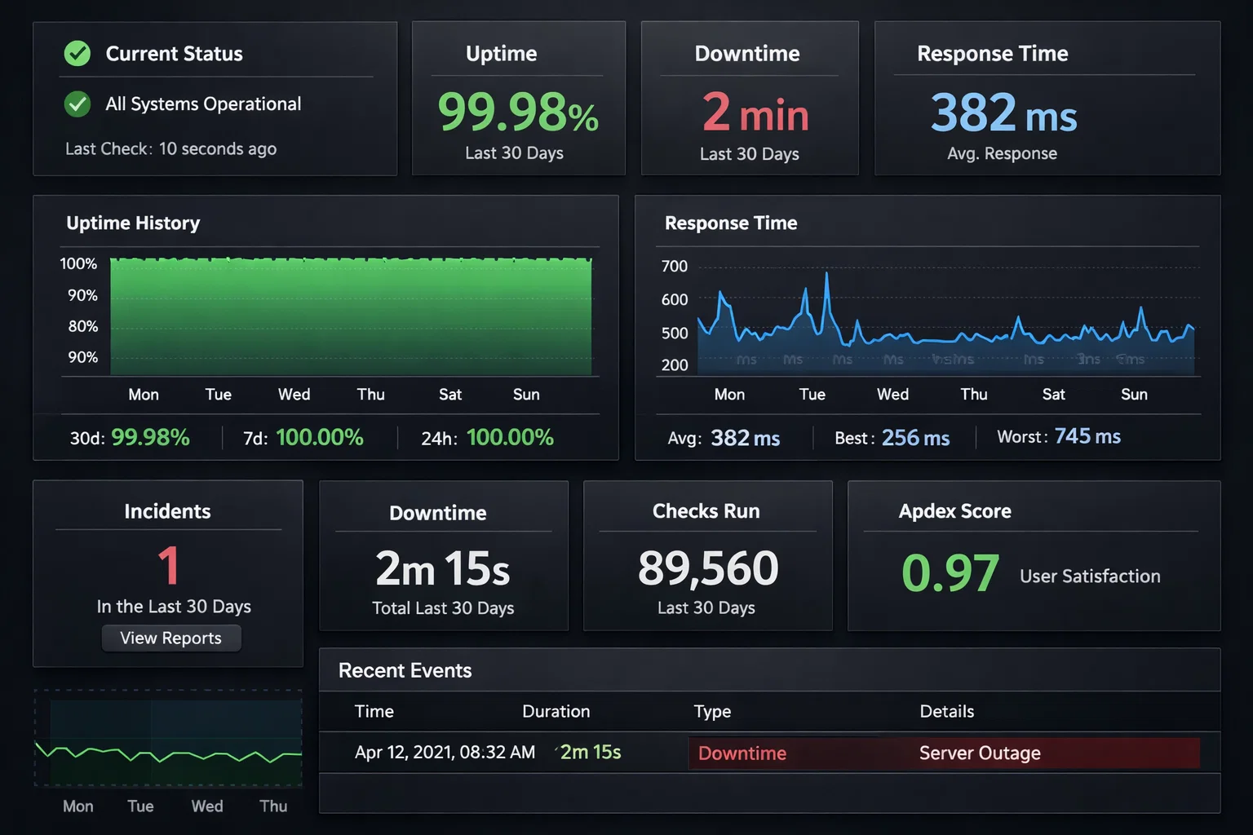The height and width of the screenshot is (835, 1253).
Task: Click the blue Response Time line graph
Action: [x=946, y=326]
